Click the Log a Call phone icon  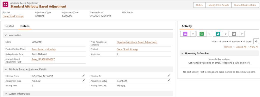coord(218,34)
